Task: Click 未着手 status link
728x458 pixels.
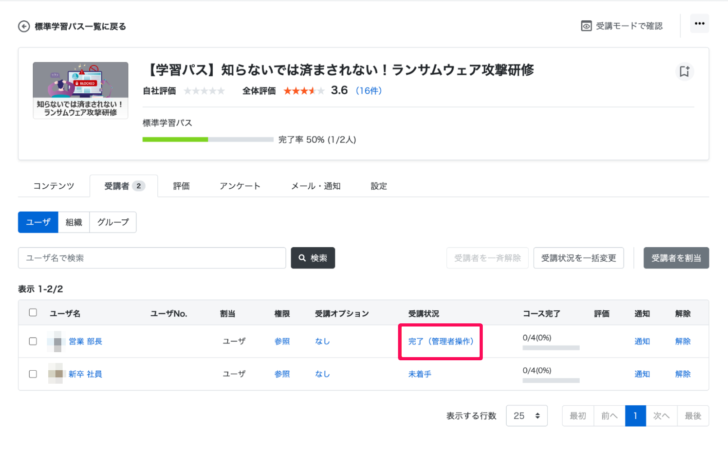Action: [x=420, y=374]
